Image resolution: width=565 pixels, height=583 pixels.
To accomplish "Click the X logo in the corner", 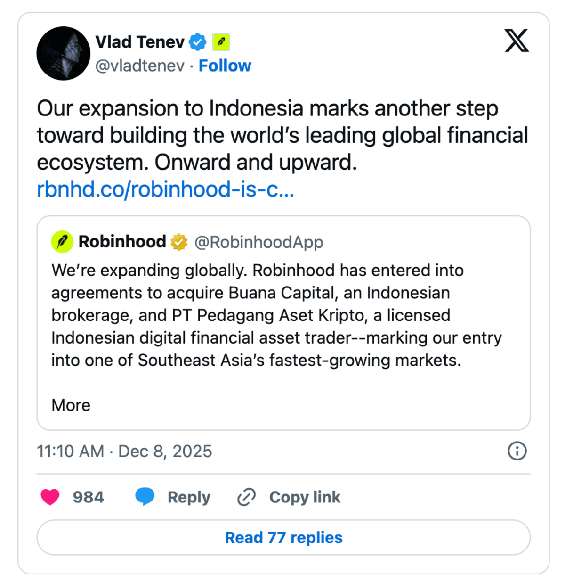I will tap(516, 41).
